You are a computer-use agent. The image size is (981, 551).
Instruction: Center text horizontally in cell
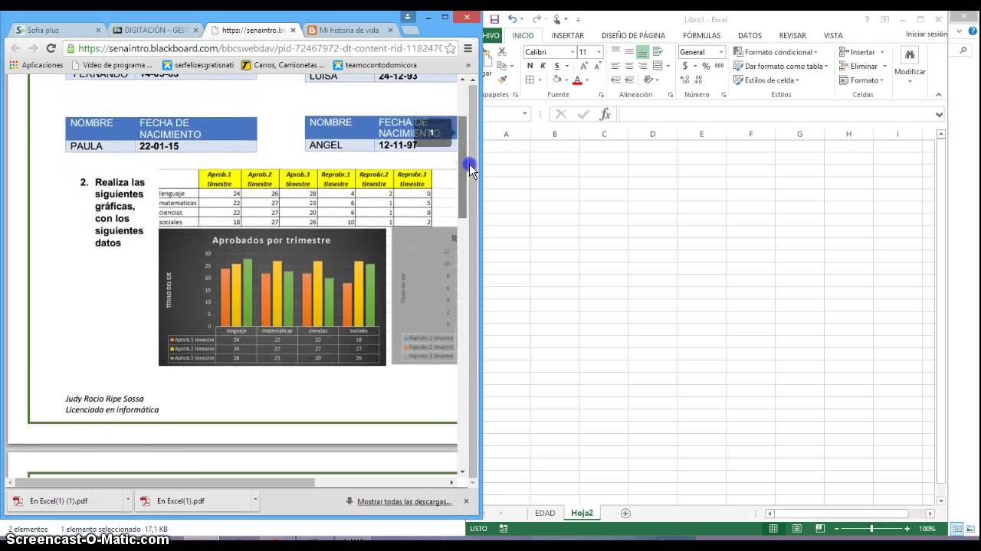pos(628,66)
